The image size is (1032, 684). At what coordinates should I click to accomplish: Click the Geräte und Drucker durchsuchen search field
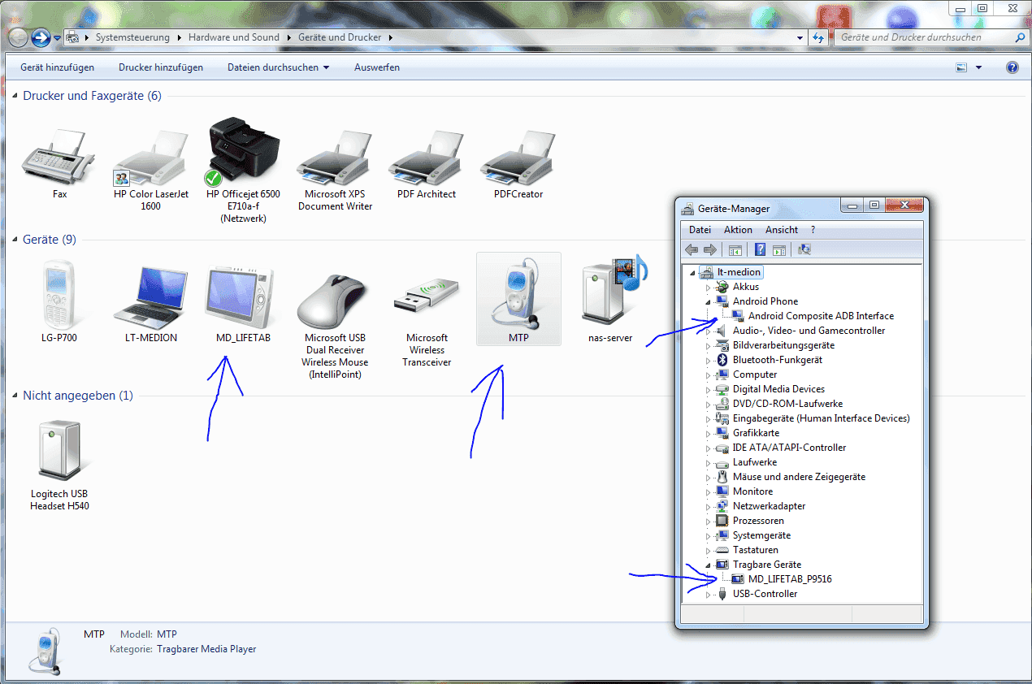coord(931,37)
